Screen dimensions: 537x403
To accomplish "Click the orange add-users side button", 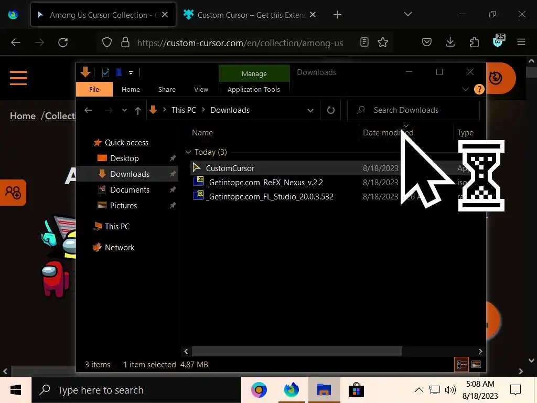I will [13, 192].
